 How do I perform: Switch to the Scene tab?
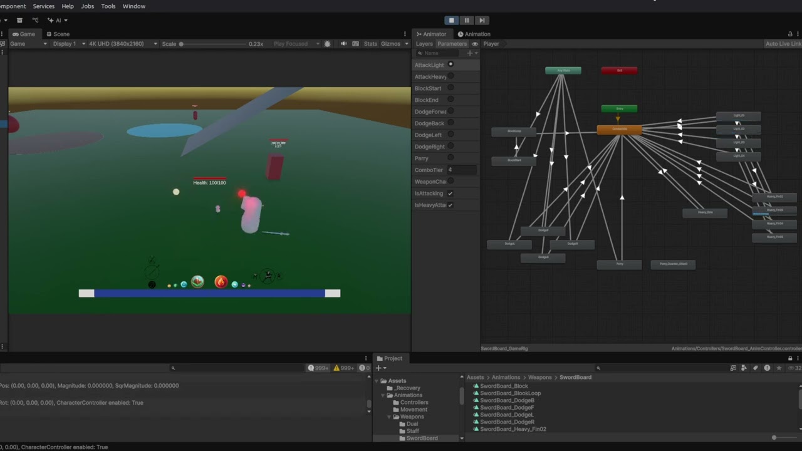coord(57,34)
